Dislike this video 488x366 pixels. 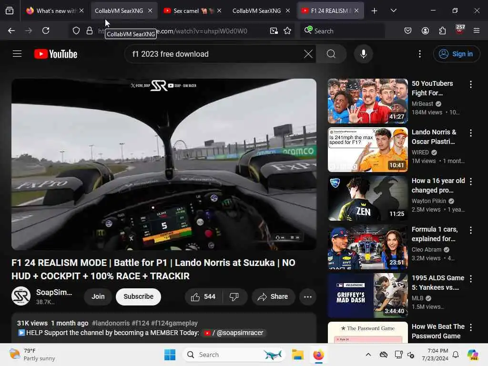click(234, 296)
